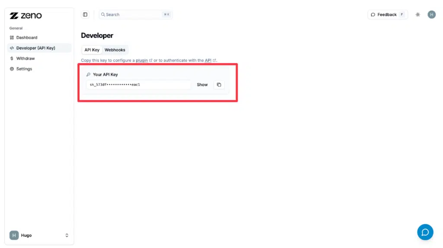The image size is (443, 248).
Task: Click the Zeno logo in sidebar
Action: [x=26, y=16]
